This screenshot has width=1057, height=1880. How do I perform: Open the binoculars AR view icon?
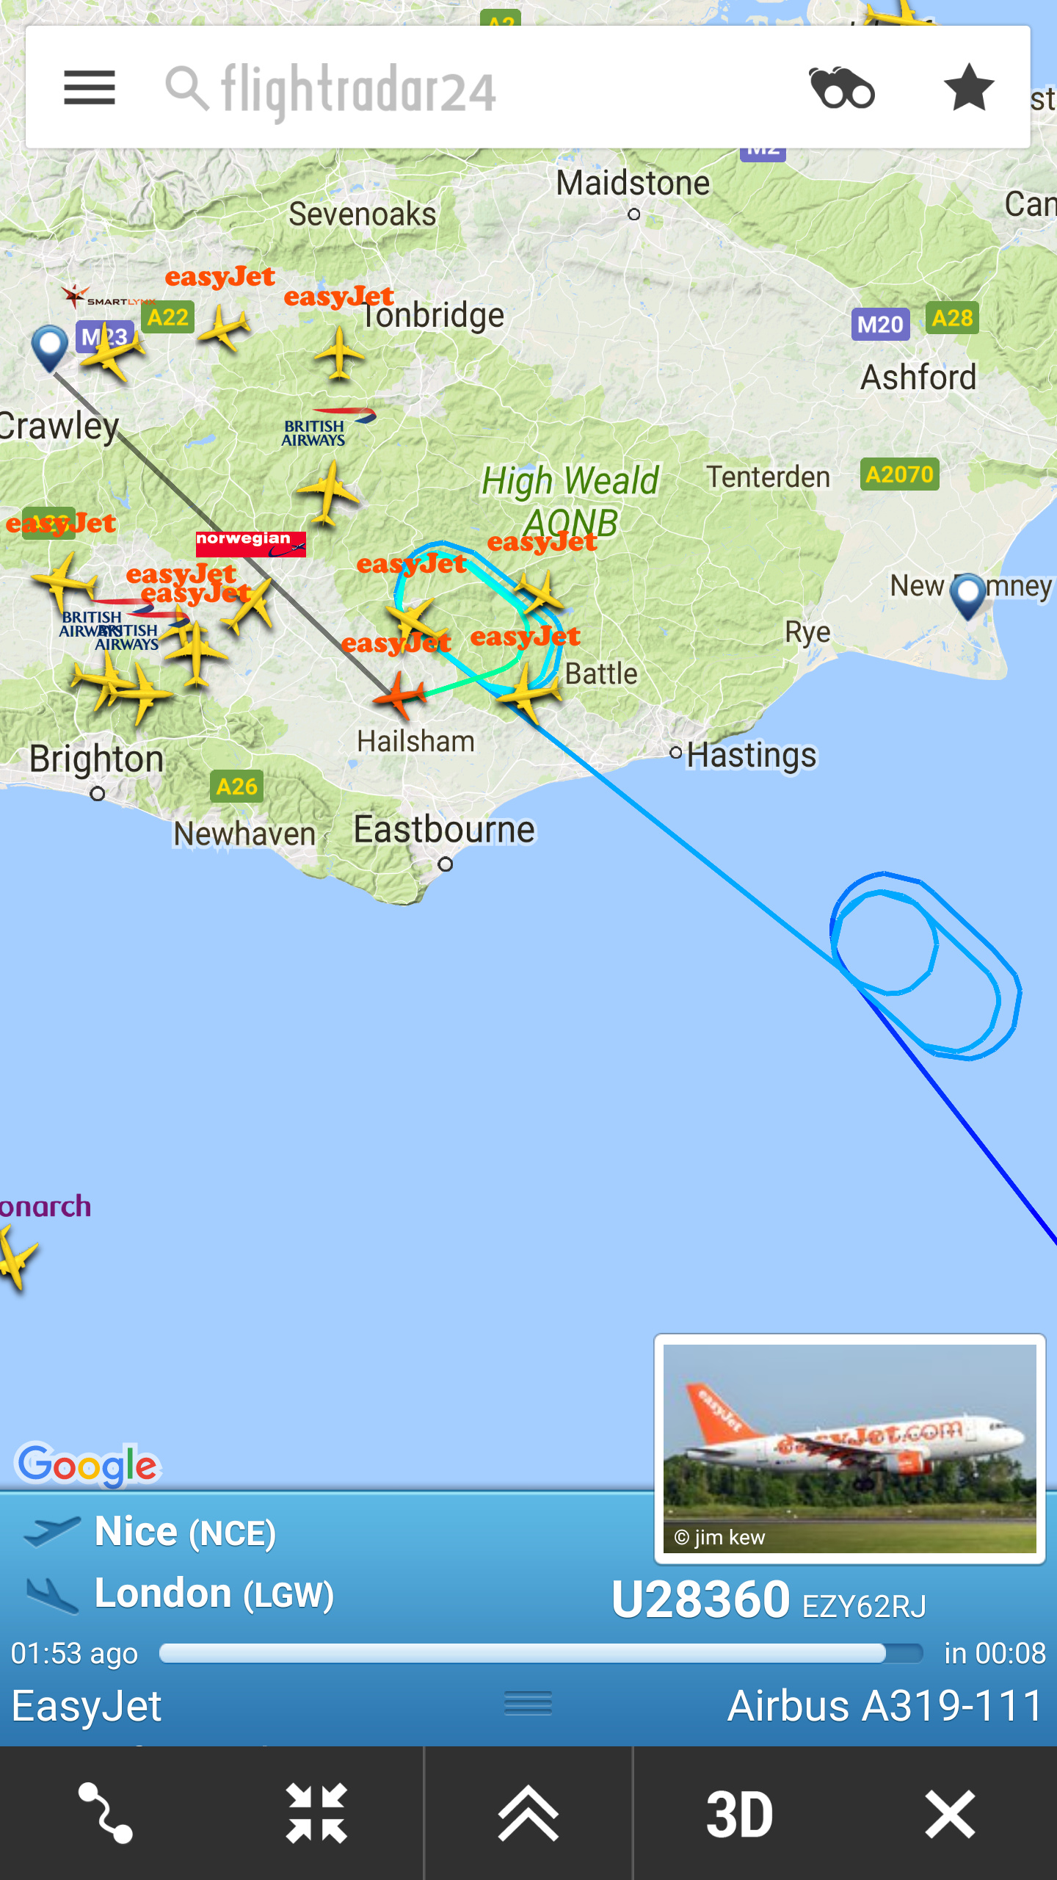(842, 88)
